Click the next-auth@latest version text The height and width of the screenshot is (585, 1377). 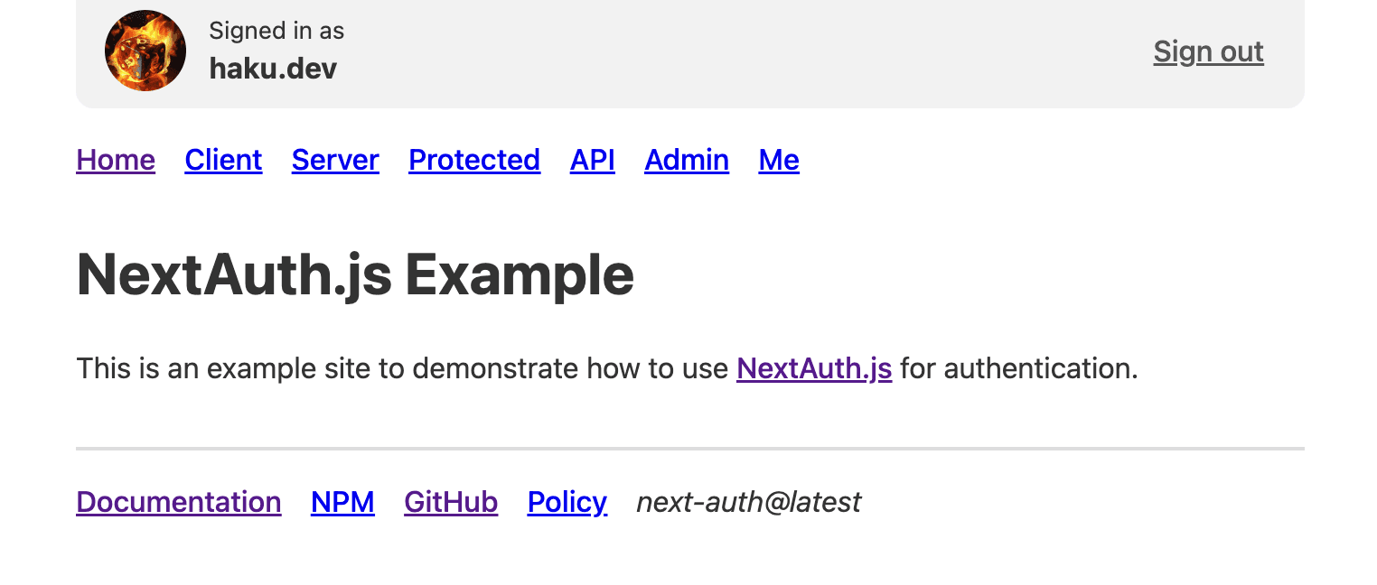pos(749,502)
